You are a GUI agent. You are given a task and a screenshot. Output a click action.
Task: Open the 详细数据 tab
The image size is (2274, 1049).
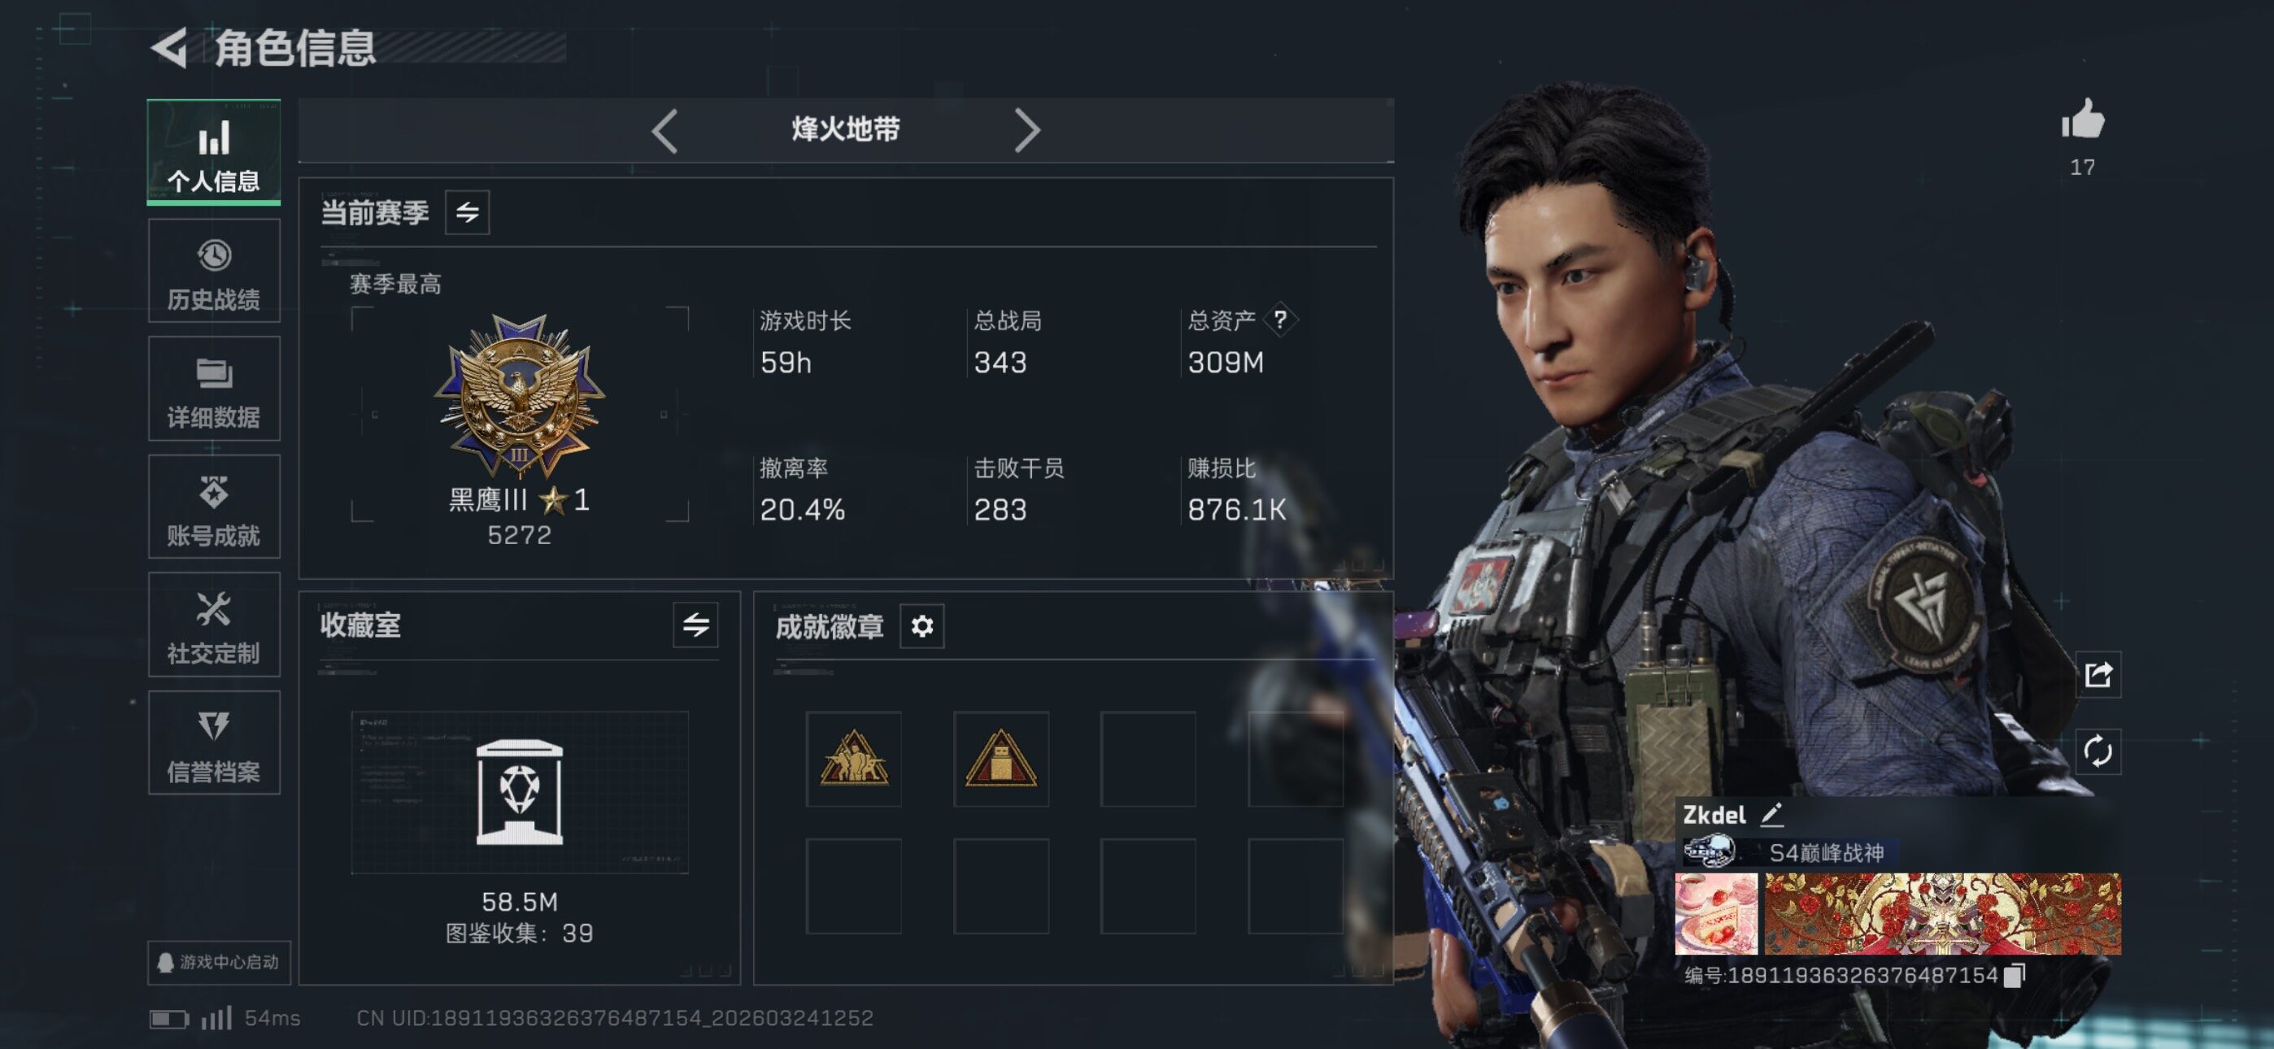pyautogui.click(x=214, y=389)
